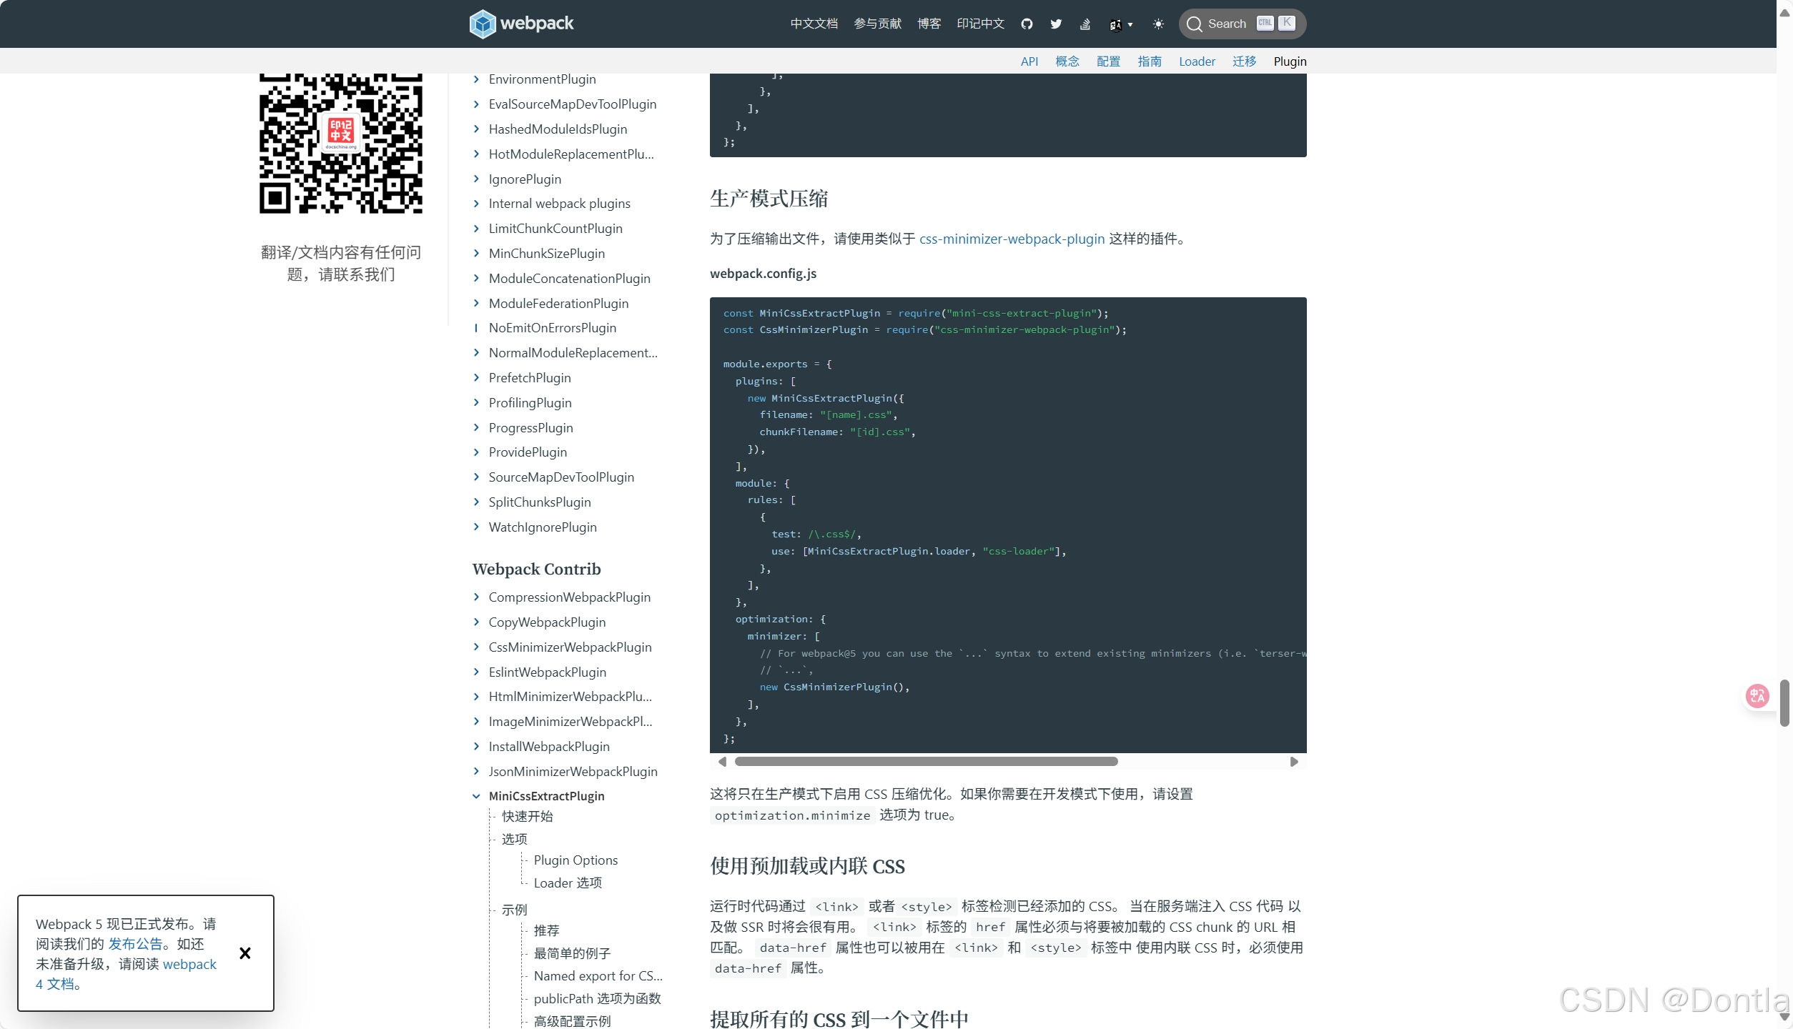This screenshot has width=1793, height=1029.
Task: Go to the 指南 navigation tab
Action: click(x=1149, y=61)
